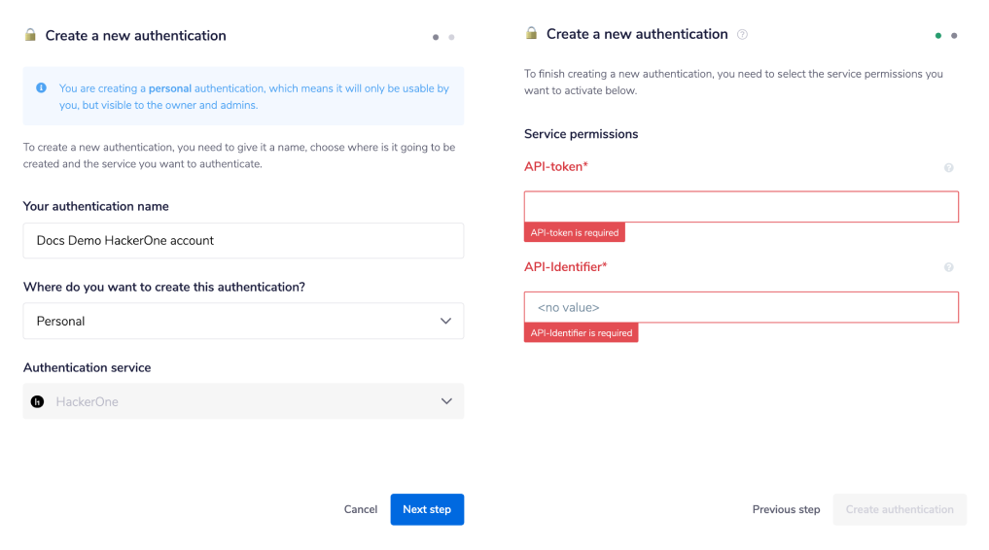Click the gray step dot in the right dialog
989x550 pixels.
coord(954,35)
